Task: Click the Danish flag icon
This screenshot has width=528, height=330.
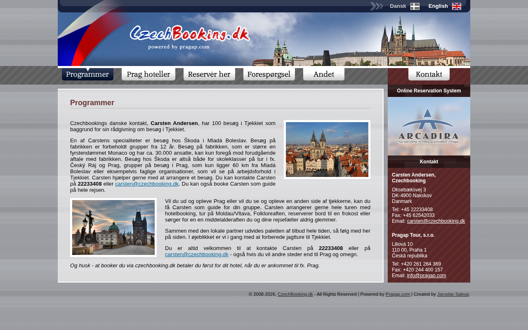Action: 415,6
